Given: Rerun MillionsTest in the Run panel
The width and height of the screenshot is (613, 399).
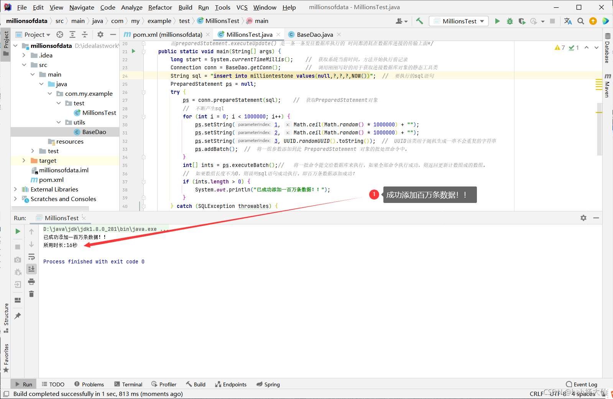Looking at the screenshot, I should 18,231.
